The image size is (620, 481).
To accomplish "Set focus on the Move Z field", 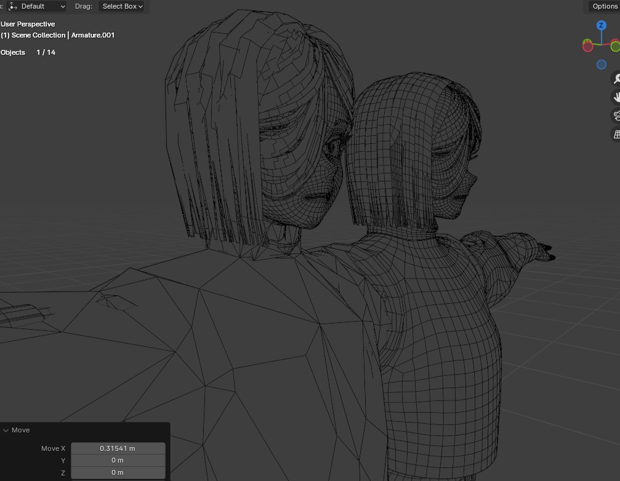I will [x=118, y=472].
